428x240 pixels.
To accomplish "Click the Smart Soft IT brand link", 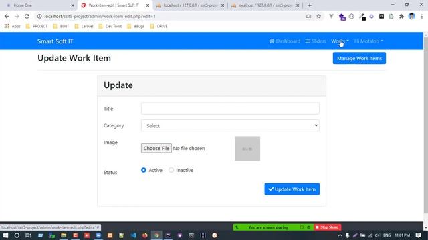I will point(55,41).
